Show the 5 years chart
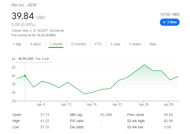The height and width of the screenshot is (134, 190). click(135, 44)
